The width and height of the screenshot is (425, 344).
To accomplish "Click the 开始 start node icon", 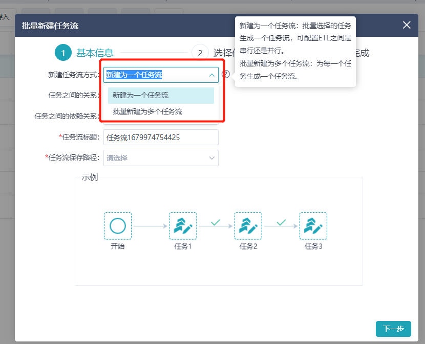I will click(118, 226).
